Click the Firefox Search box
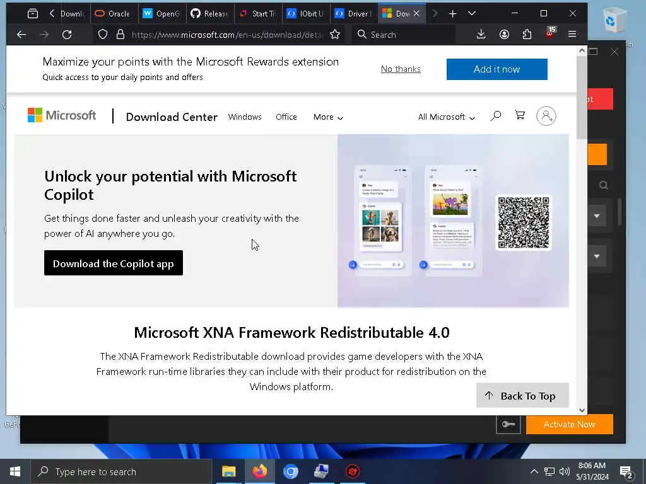The width and height of the screenshot is (646, 484). point(404,35)
